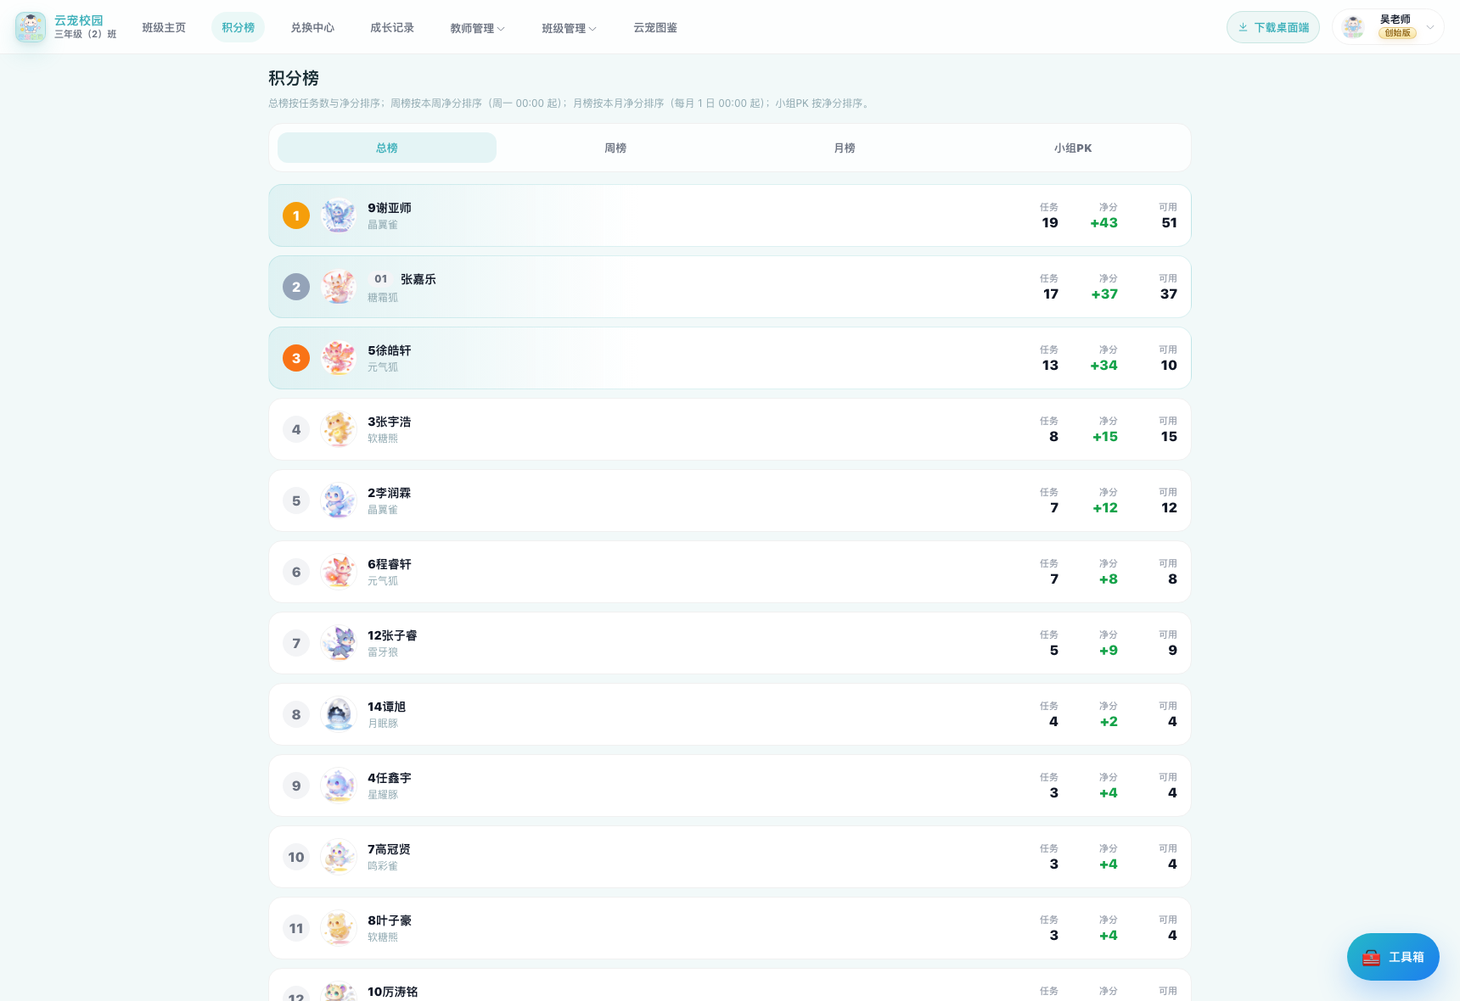The height and width of the screenshot is (1001, 1460).
Task: Select the 积分榜 nav item
Action: pyautogui.click(x=239, y=28)
